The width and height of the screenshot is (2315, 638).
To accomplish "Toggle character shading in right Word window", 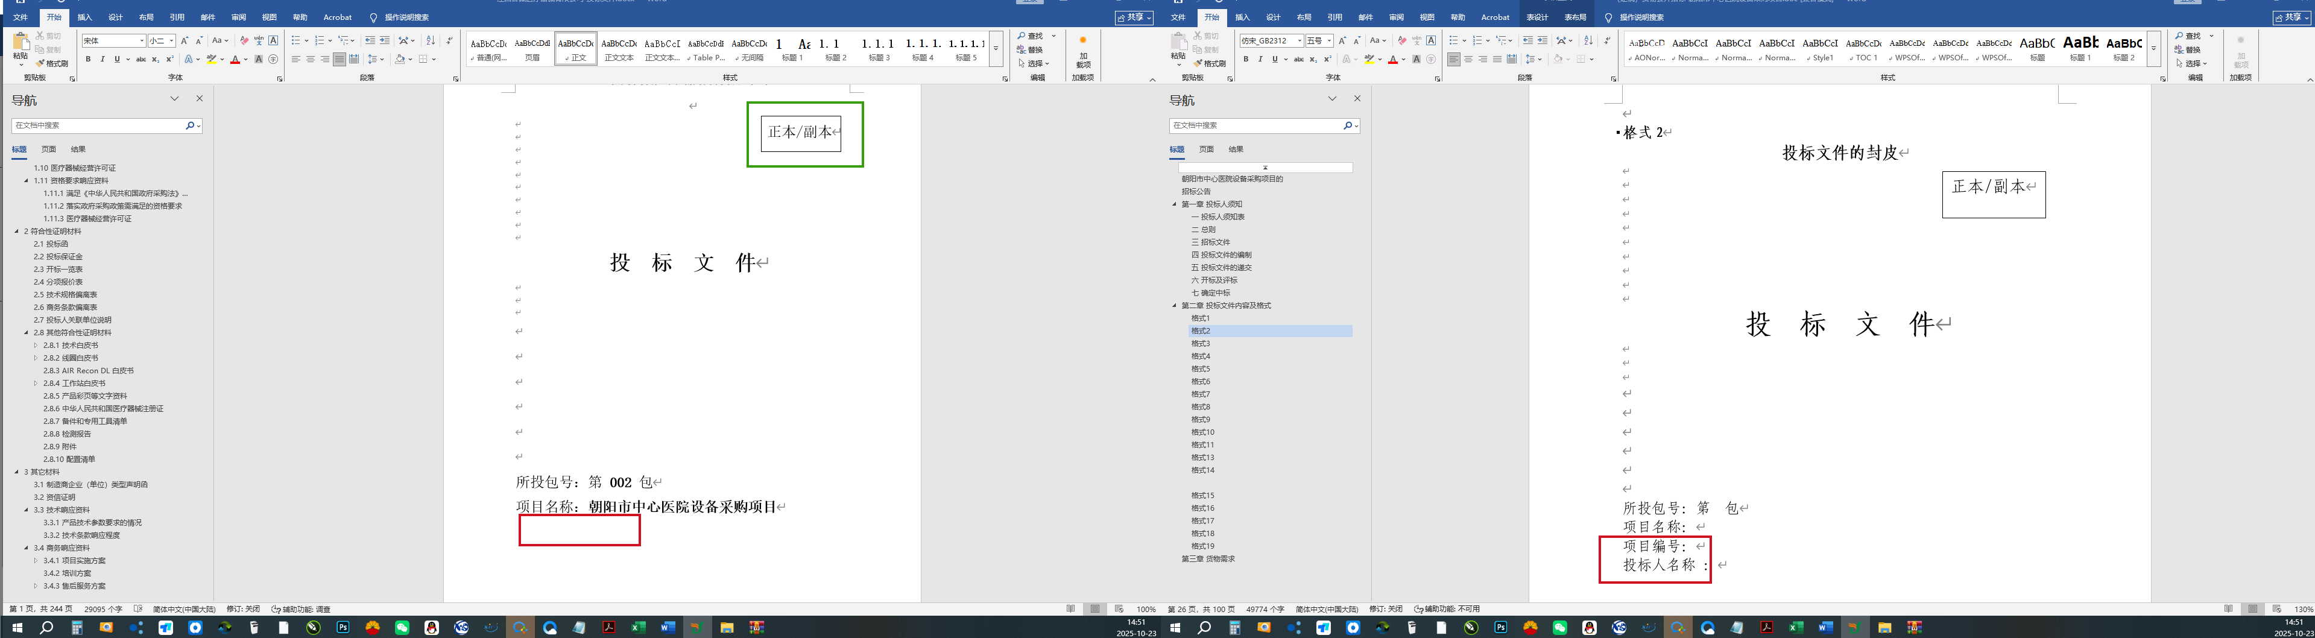I will click(x=1416, y=59).
